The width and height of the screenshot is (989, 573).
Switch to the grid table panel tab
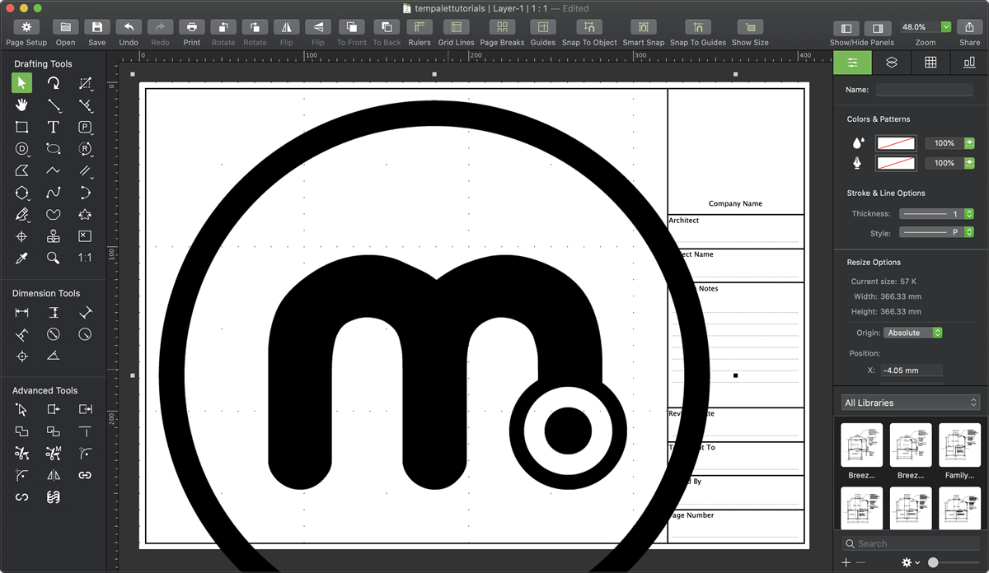[x=930, y=63]
